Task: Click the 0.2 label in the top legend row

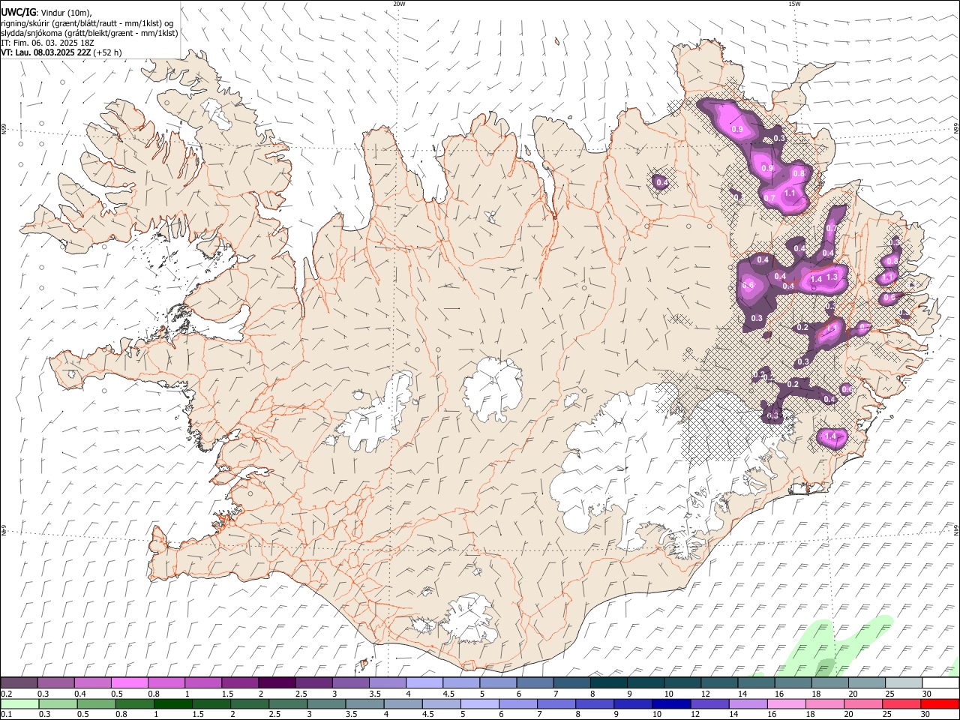Action: [6, 694]
